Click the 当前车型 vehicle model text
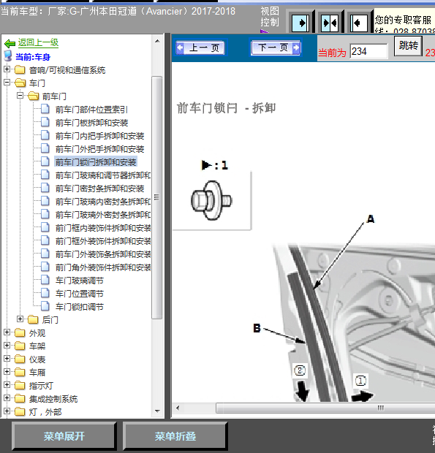Viewport: 435px width, 453px height. point(118,11)
